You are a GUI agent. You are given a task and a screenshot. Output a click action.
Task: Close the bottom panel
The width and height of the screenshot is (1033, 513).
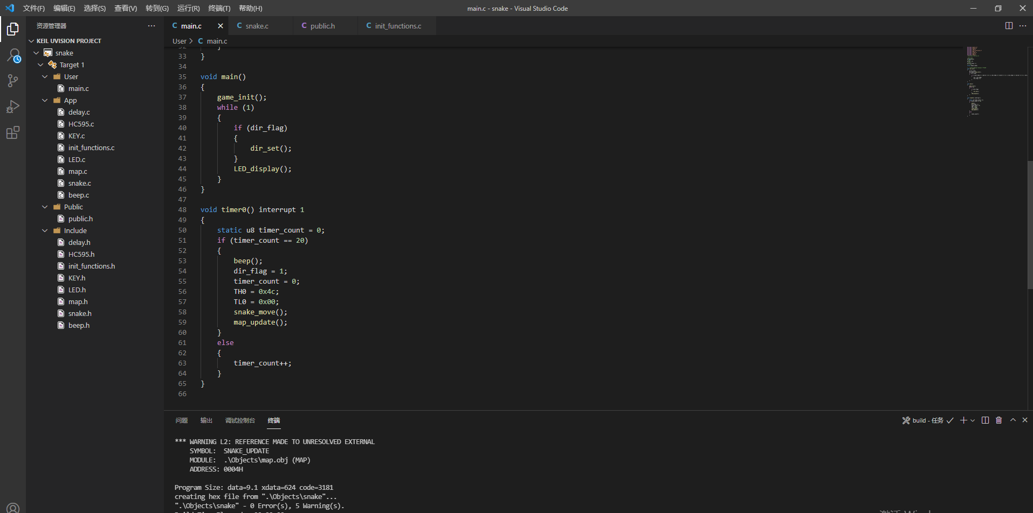pos(1025,420)
